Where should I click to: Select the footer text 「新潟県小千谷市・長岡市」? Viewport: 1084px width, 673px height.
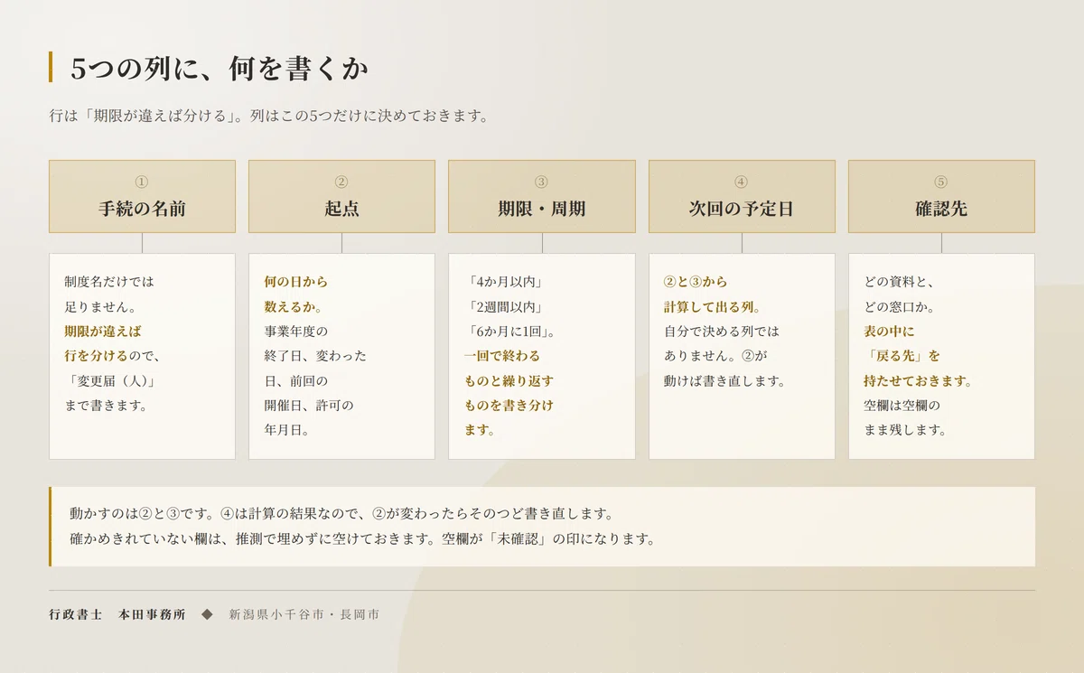pos(304,614)
